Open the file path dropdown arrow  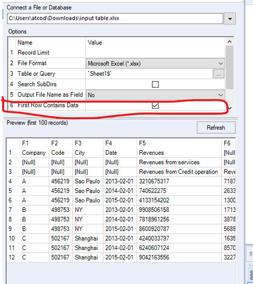(x=230, y=18)
